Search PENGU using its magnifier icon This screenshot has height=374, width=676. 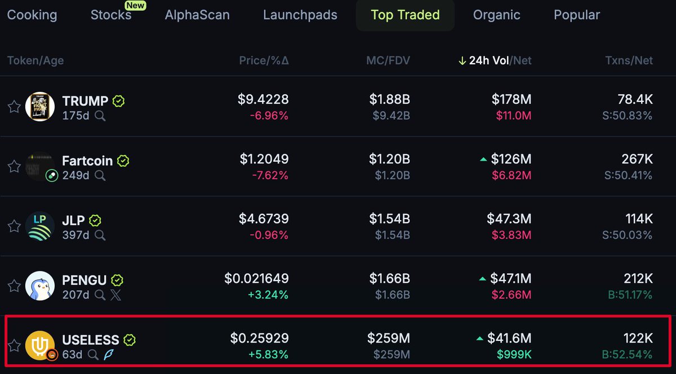100,295
